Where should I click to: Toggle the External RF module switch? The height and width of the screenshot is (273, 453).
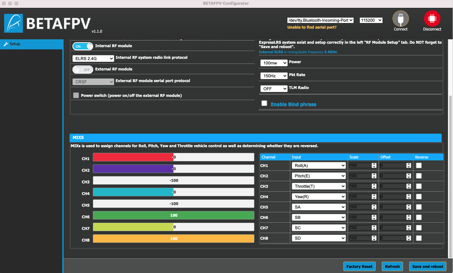click(x=83, y=70)
